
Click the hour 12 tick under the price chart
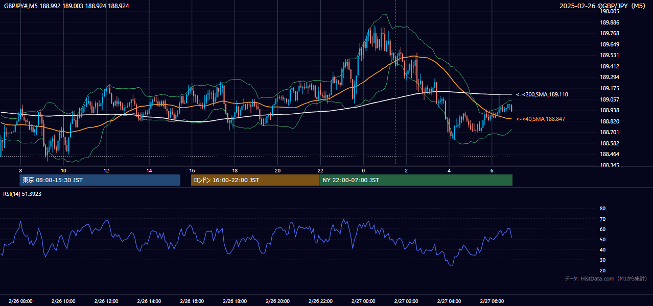click(x=106, y=170)
